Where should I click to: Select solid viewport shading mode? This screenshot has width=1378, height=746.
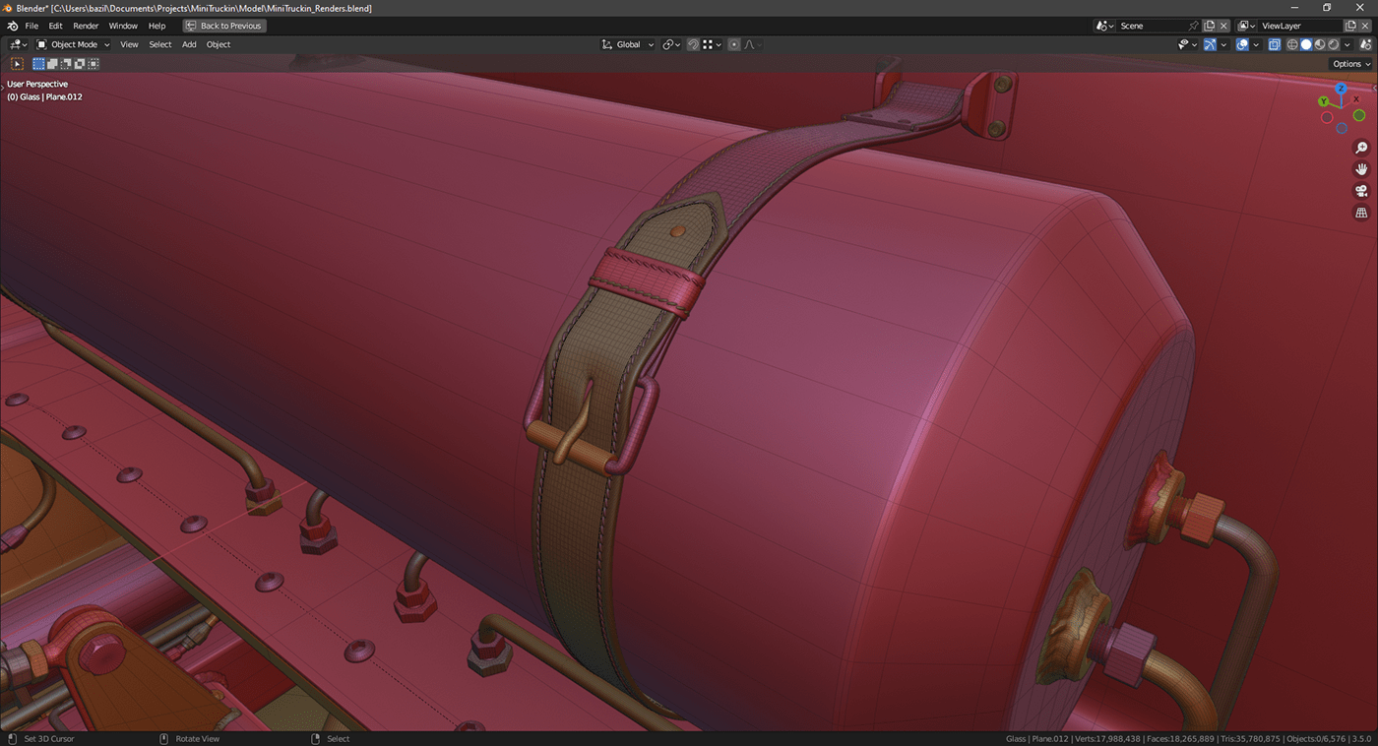[1306, 44]
